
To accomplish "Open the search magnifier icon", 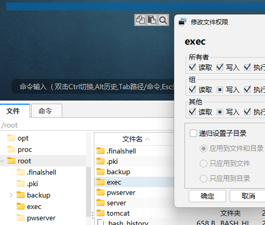I will point(163,20).
